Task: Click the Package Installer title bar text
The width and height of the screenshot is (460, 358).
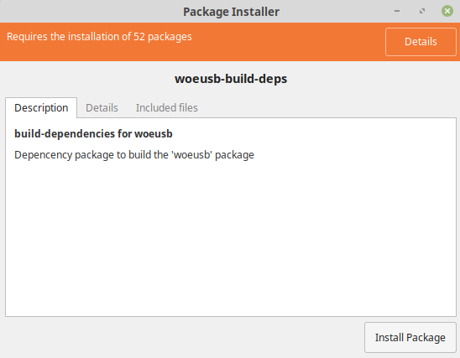Action: click(231, 12)
